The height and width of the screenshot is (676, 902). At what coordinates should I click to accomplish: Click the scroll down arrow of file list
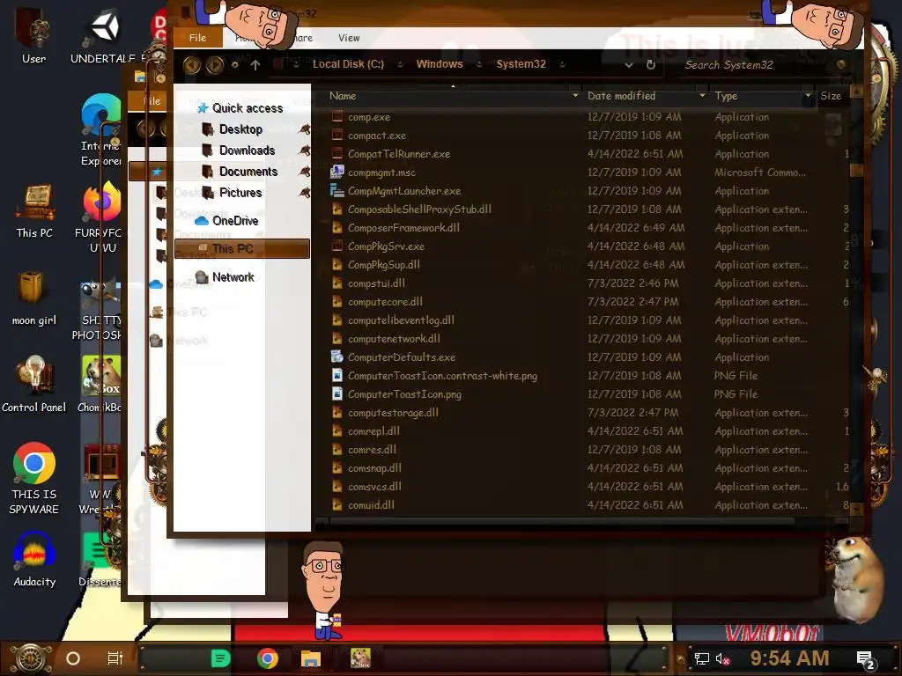click(856, 508)
